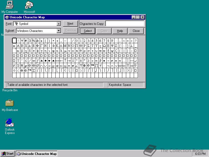209x157 pixels.
Task: Select the double down arrow ⇓ character
Action: 136,66
